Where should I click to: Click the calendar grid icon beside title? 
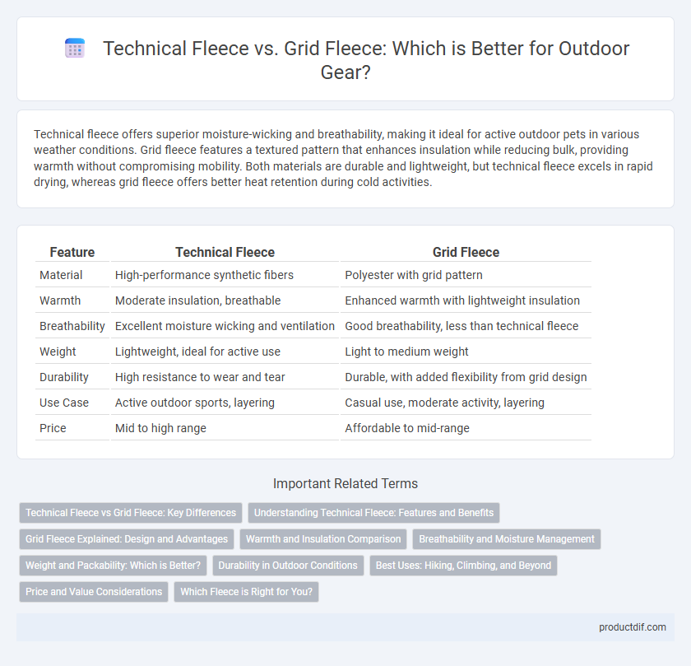[x=75, y=48]
